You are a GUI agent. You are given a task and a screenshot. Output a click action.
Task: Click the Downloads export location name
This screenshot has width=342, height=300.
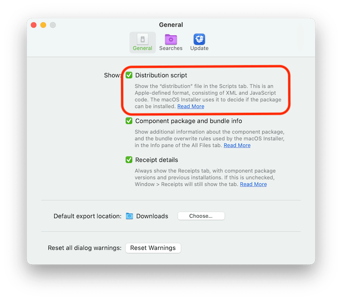click(152, 216)
